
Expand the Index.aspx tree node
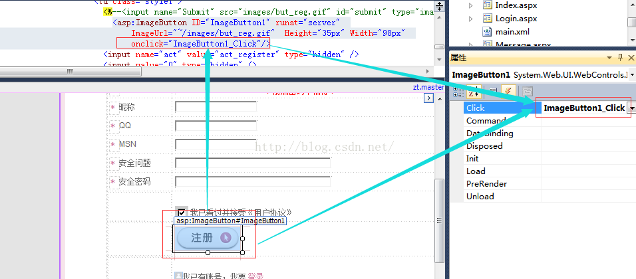(470, 6)
